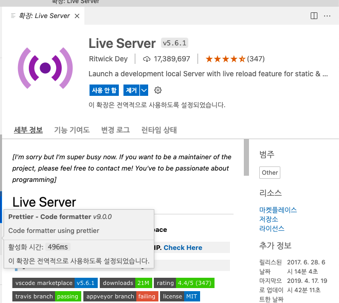Expand the dropdown arrow next to 제거

click(144, 90)
